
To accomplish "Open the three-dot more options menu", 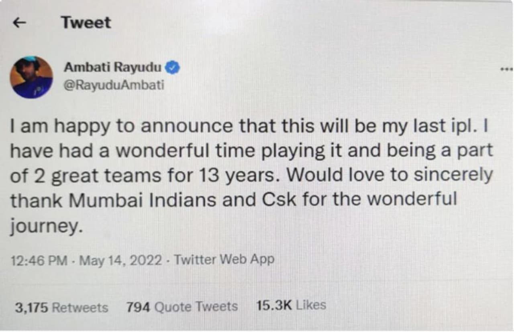I will click(x=507, y=70).
